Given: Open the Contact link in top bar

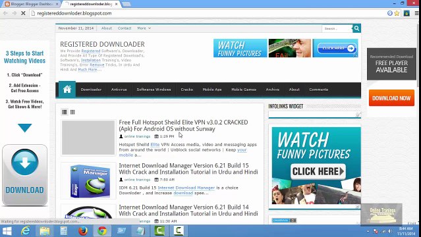Looking at the screenshot, I should (x=125, y=28).
